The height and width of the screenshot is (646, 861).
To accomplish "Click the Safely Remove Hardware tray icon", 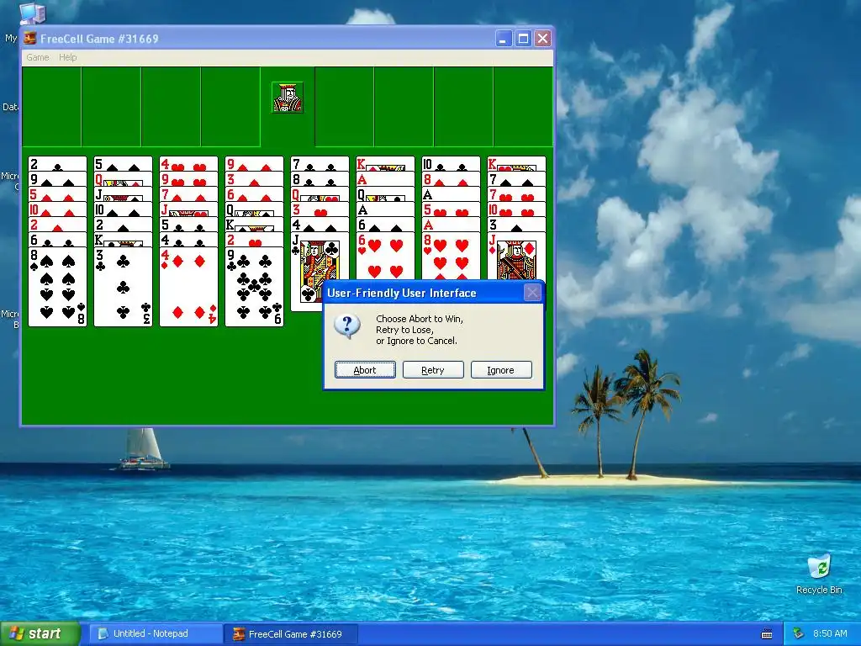I will point(799,633).
